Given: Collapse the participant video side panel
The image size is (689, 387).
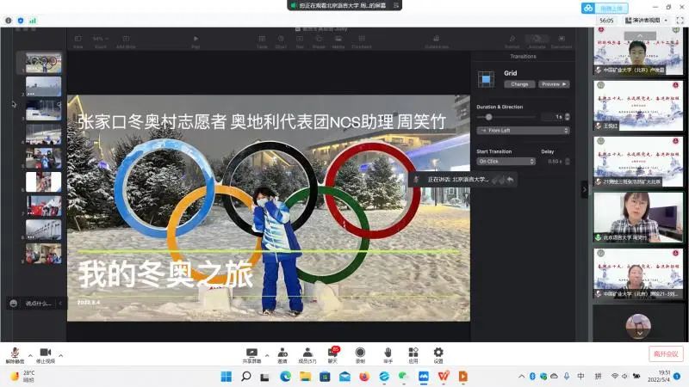Looking at the screenshot, I should pyautogui.click(x=585, y=188).
